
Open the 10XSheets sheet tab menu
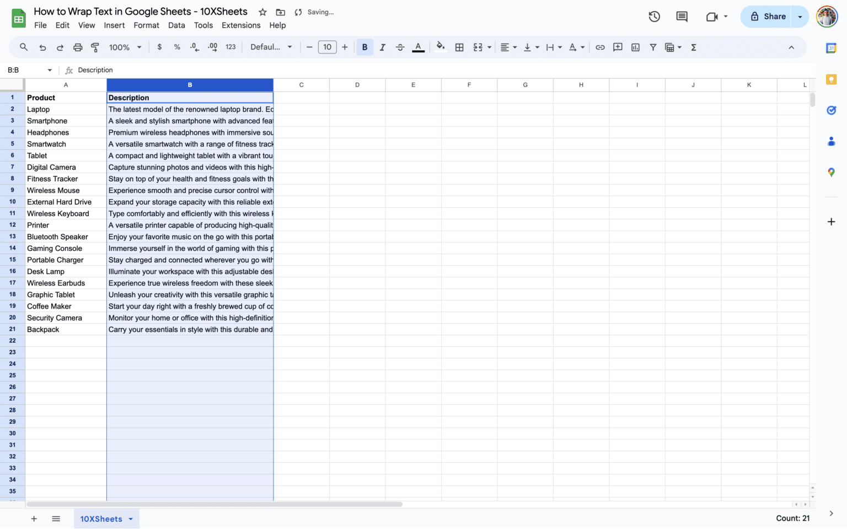click(x=131, y=519)
